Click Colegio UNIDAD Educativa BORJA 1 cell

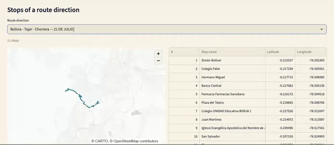[232, 111]
